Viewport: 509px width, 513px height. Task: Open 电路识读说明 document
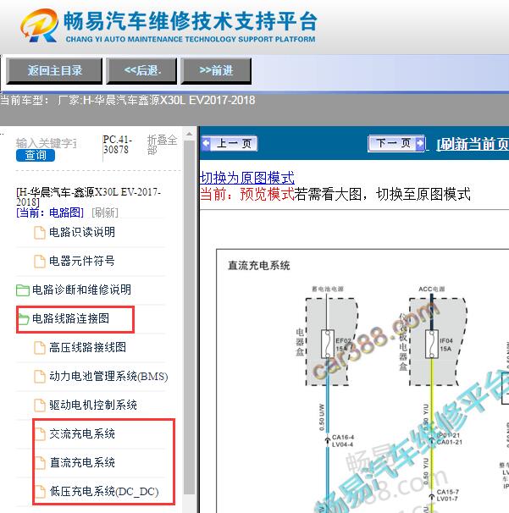tap(82, 232)
